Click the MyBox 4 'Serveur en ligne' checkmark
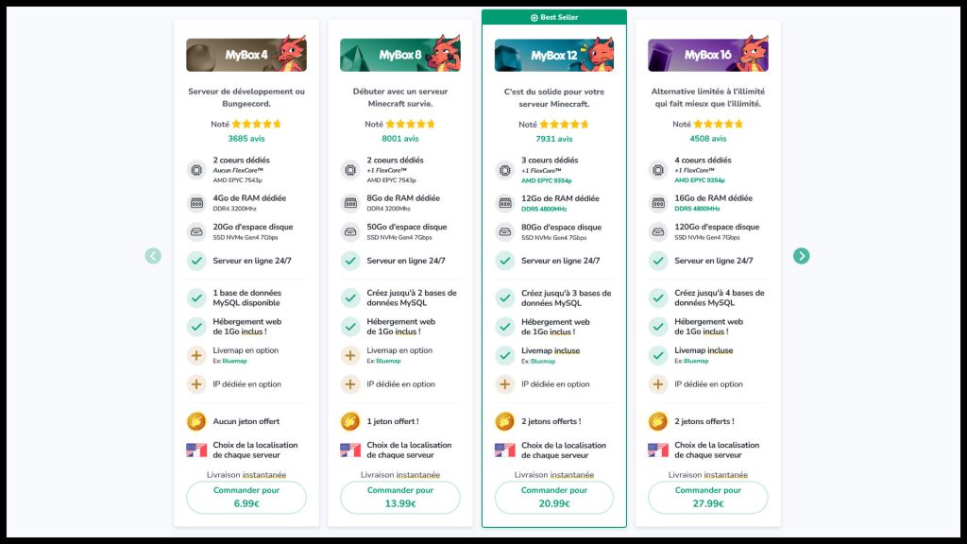 click(196, 261)
